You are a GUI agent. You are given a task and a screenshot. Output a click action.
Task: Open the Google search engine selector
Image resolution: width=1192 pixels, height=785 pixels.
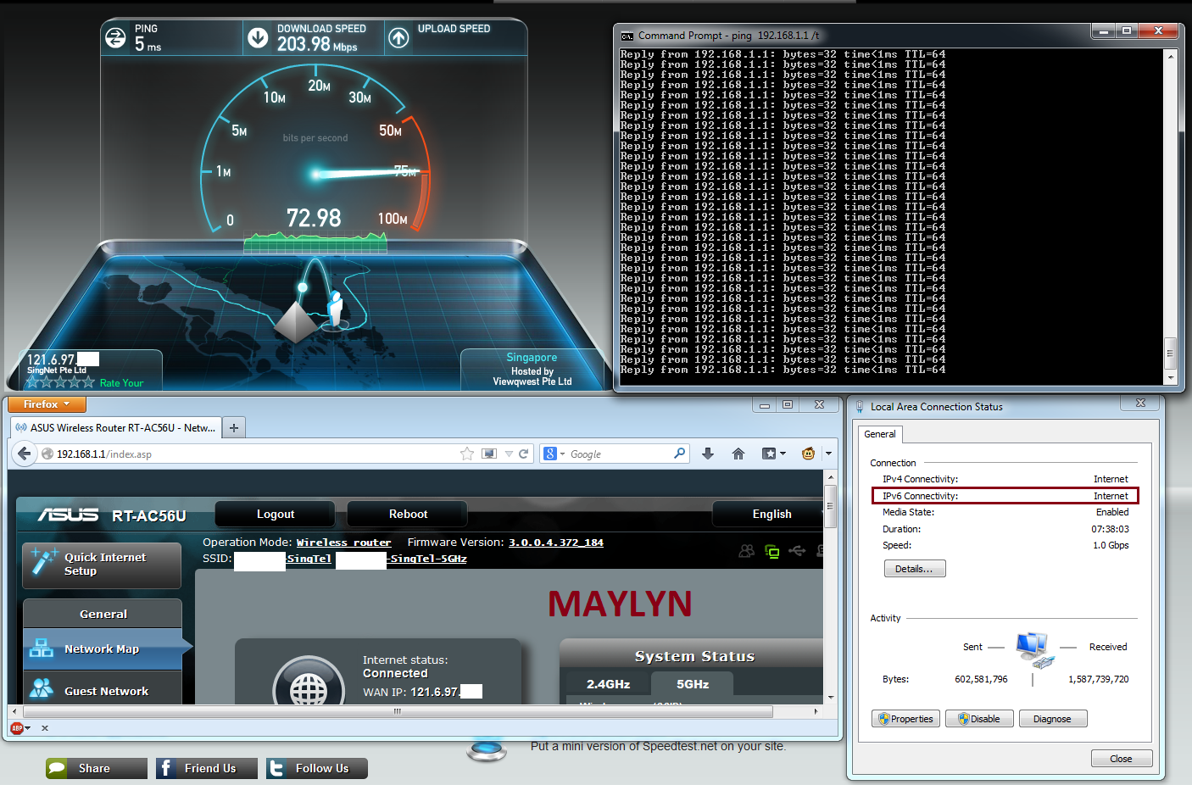553,454
